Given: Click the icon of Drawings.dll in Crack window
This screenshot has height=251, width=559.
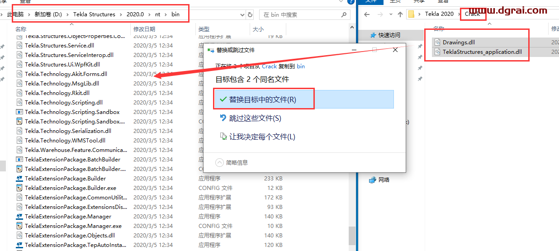Looking at the screenshot, I should 437,42.
